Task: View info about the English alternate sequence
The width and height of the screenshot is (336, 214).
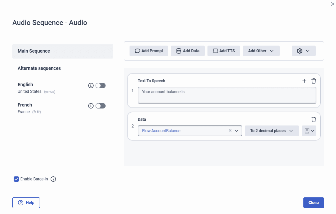Action: point(91,86)
